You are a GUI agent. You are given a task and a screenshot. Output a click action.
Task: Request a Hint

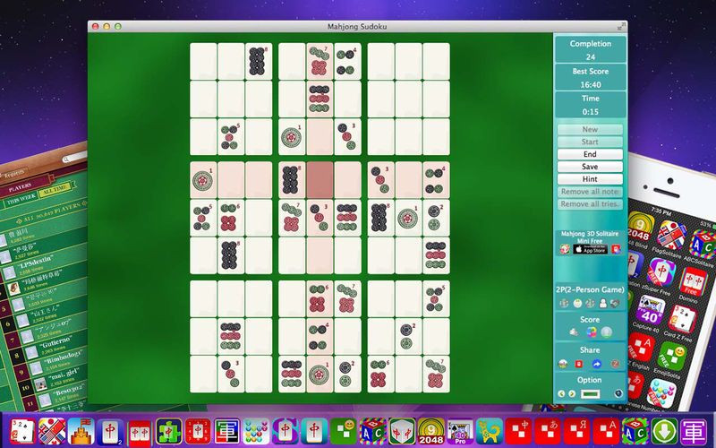pos(590,178)
